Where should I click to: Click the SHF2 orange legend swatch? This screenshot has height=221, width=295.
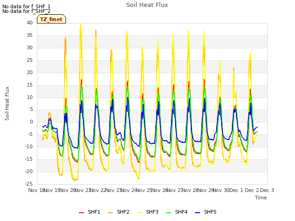[x=111, y=213]
